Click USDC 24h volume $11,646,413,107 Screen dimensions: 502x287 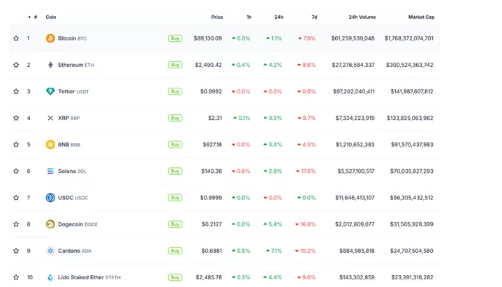(355, 198)
